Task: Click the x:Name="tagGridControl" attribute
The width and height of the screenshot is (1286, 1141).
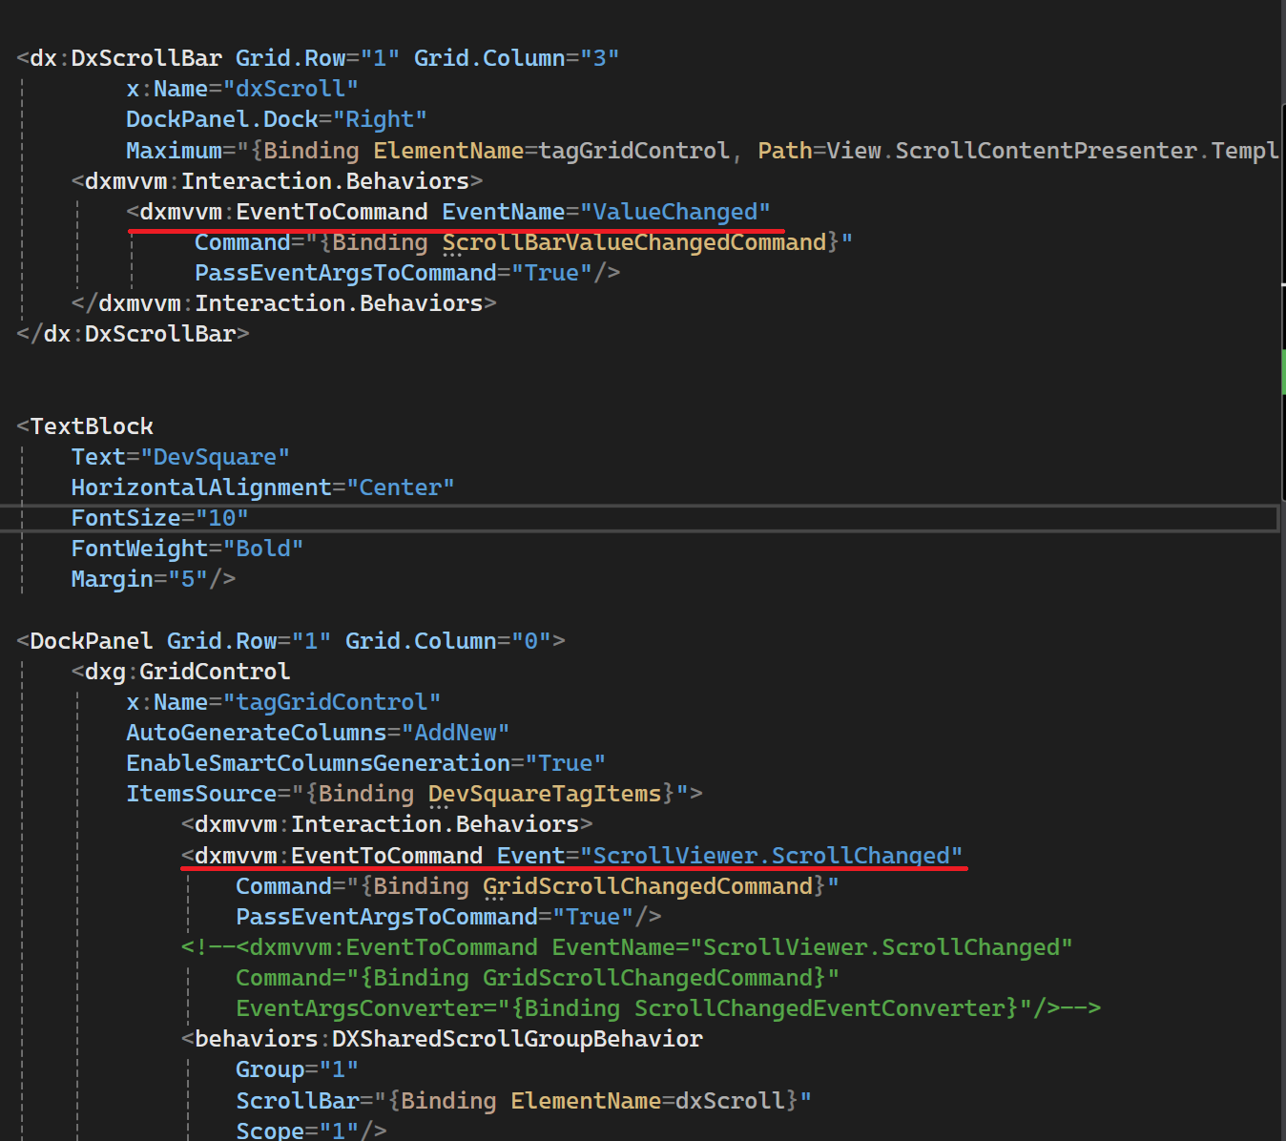Action: click(283, 702)
